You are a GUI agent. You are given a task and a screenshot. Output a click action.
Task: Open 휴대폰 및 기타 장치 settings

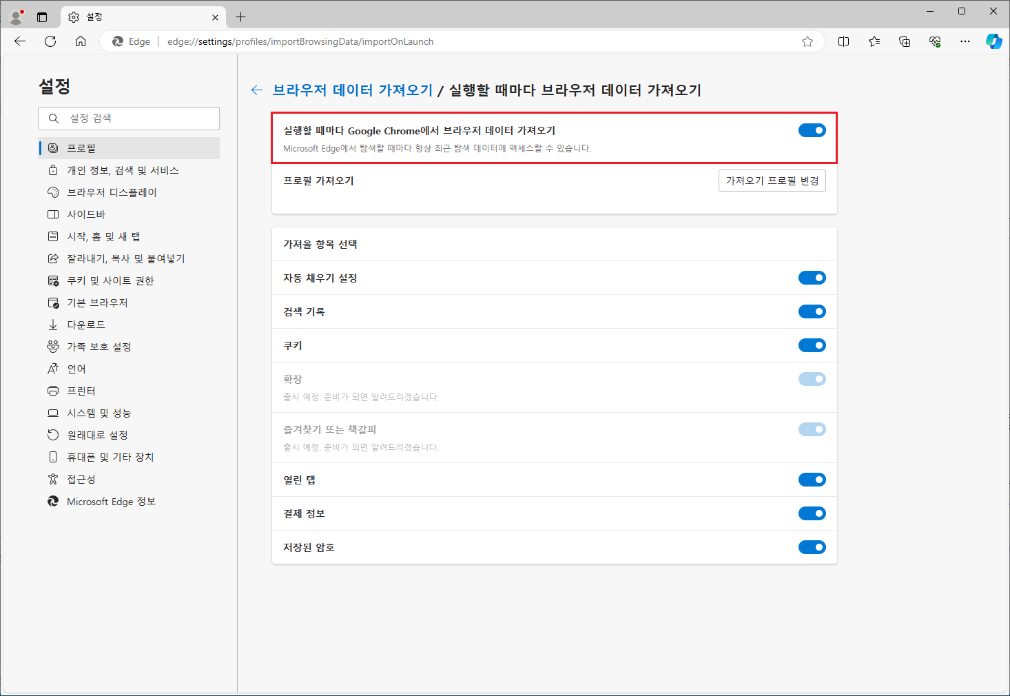point(129,457)
